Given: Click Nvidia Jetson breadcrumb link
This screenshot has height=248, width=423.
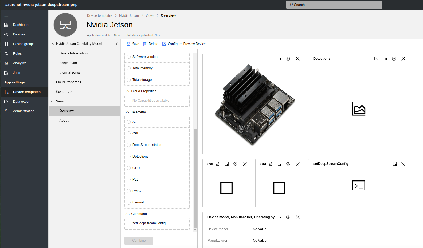Looking at the screenshot, I should coord(129,16).
